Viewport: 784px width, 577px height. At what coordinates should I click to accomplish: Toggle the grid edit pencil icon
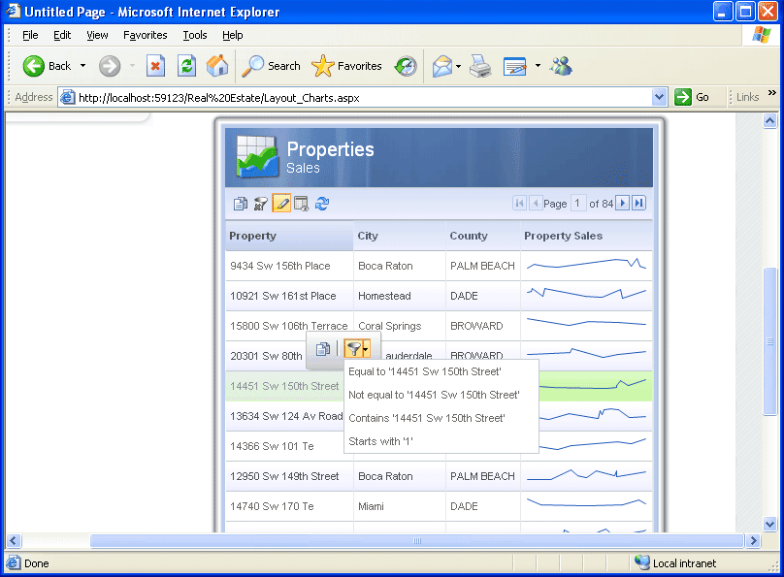point(281,204)
